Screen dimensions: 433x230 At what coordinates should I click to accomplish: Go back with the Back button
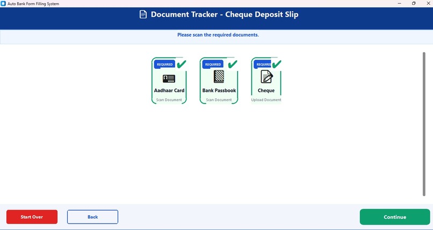point(92,217)
